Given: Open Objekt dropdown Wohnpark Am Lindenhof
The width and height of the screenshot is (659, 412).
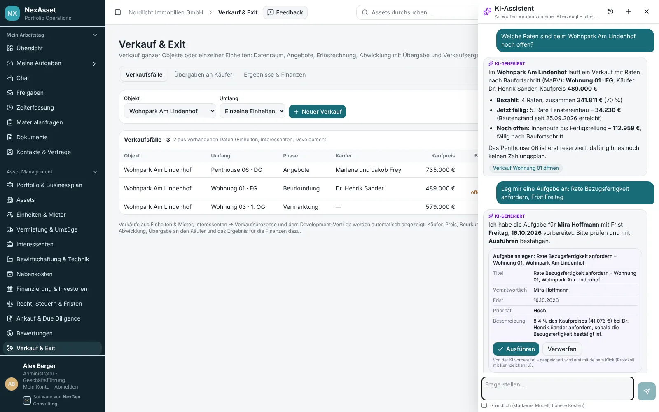Looking at the screenshot, I should click(170, 111).
